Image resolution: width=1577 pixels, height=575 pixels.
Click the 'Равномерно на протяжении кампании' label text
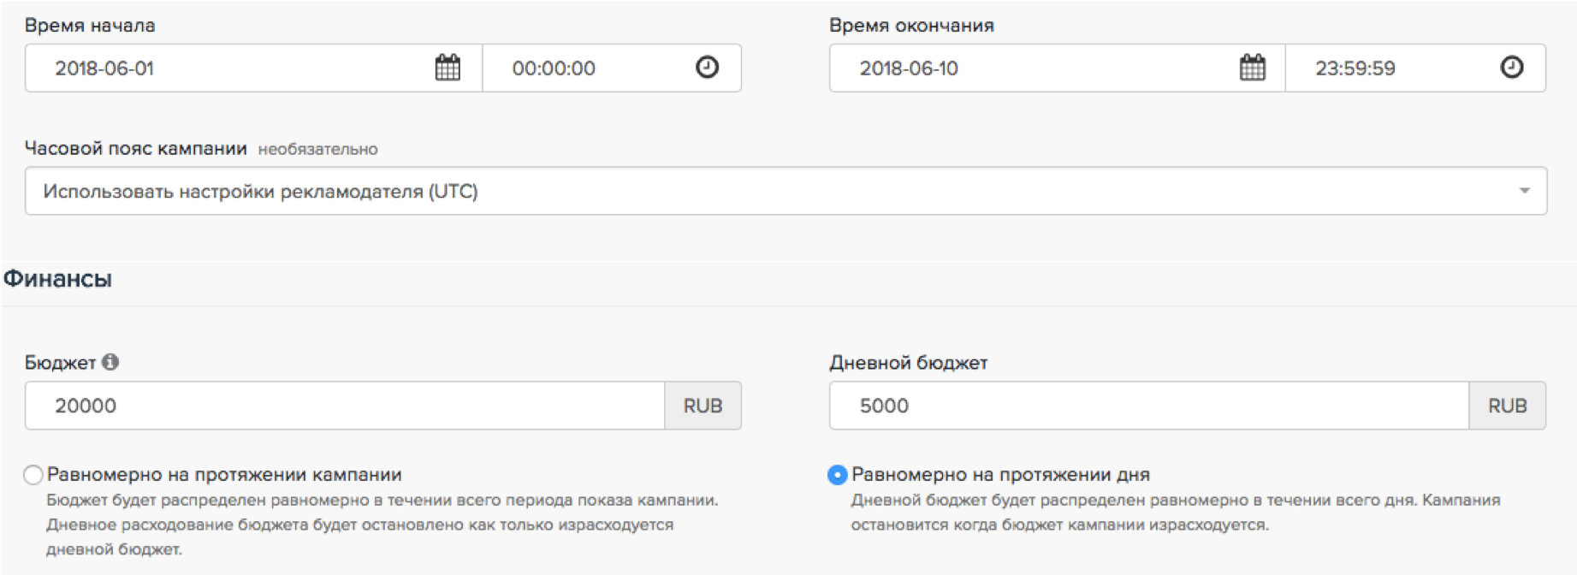click(224, 475)
